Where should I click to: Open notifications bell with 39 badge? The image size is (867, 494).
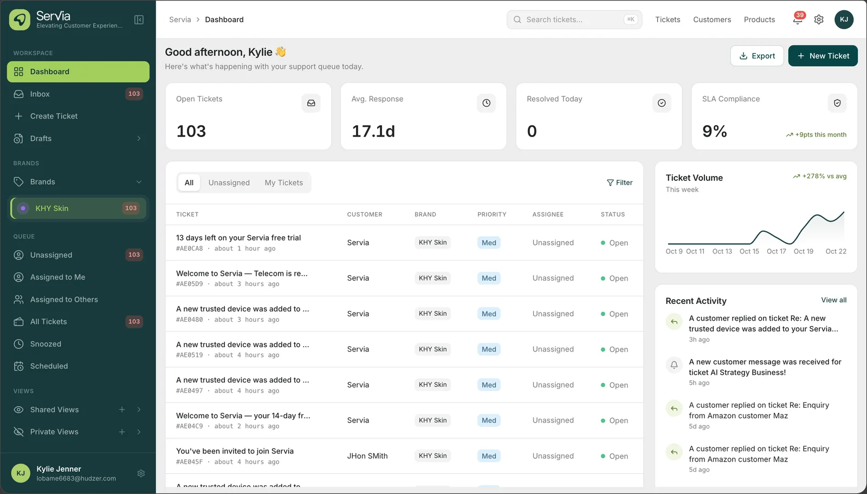click(x=798, y=19)
